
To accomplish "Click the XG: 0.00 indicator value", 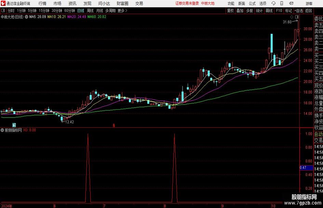I will point(29,130).
